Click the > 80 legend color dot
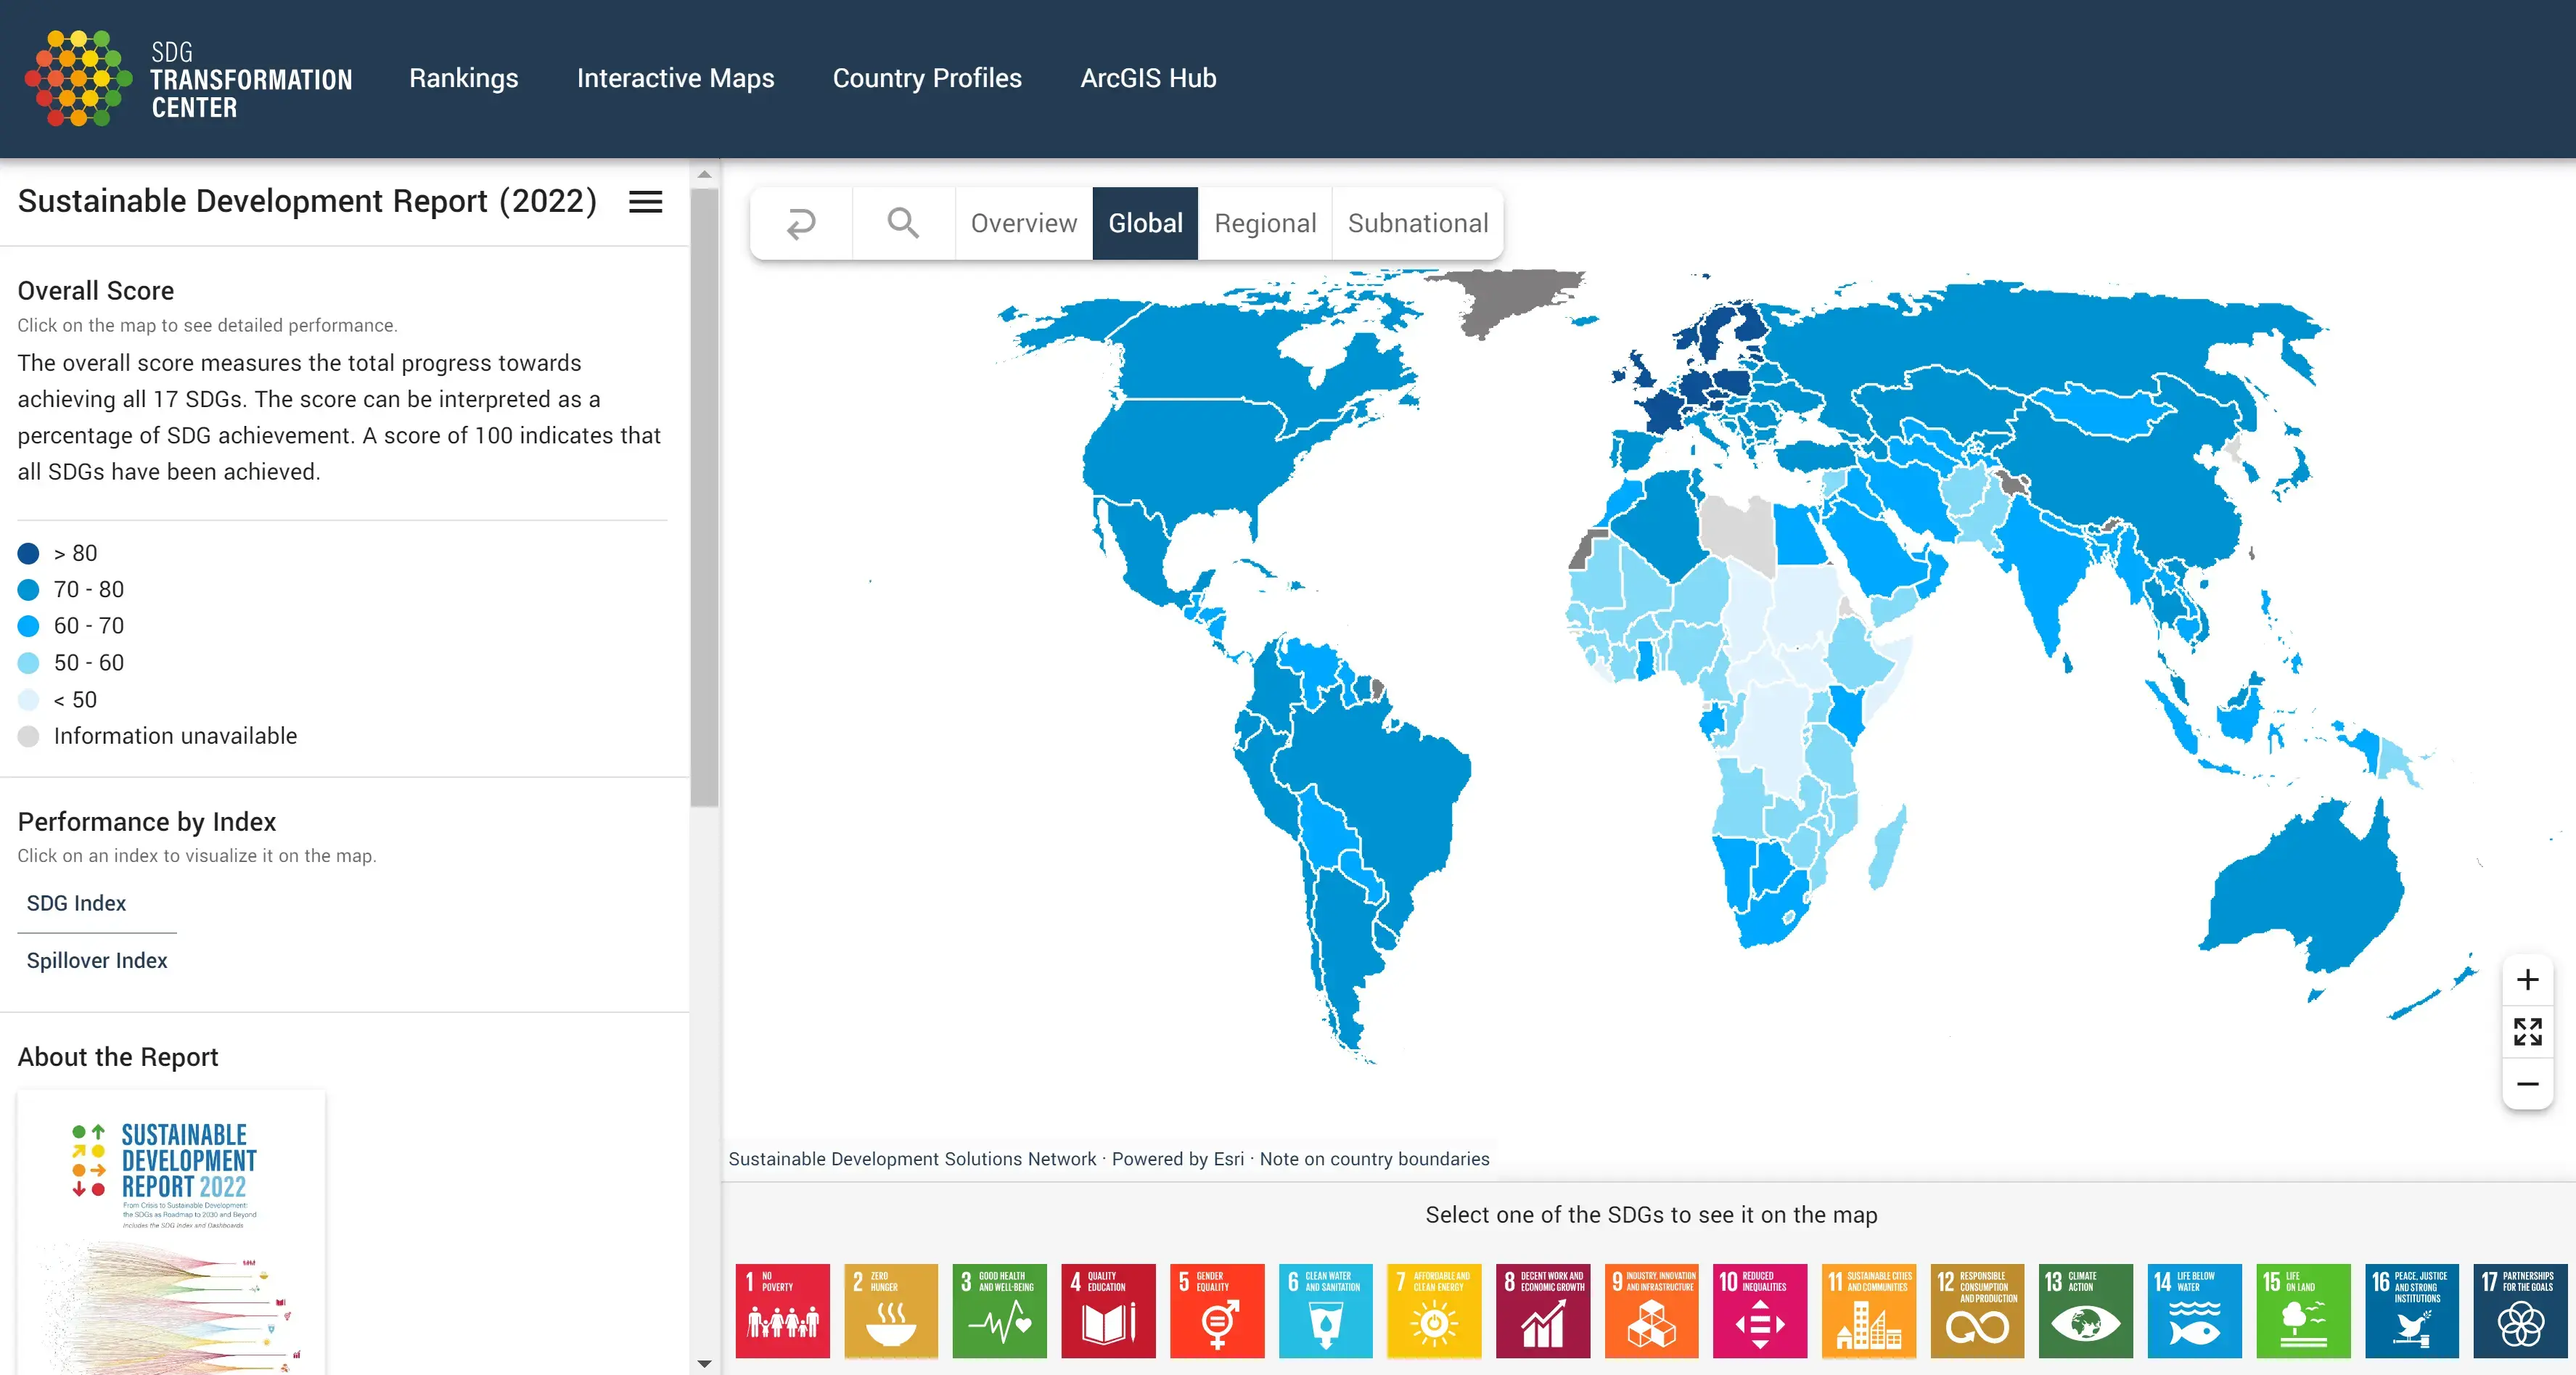Viewport: 2576px width, 1375px height. [29, 553]
